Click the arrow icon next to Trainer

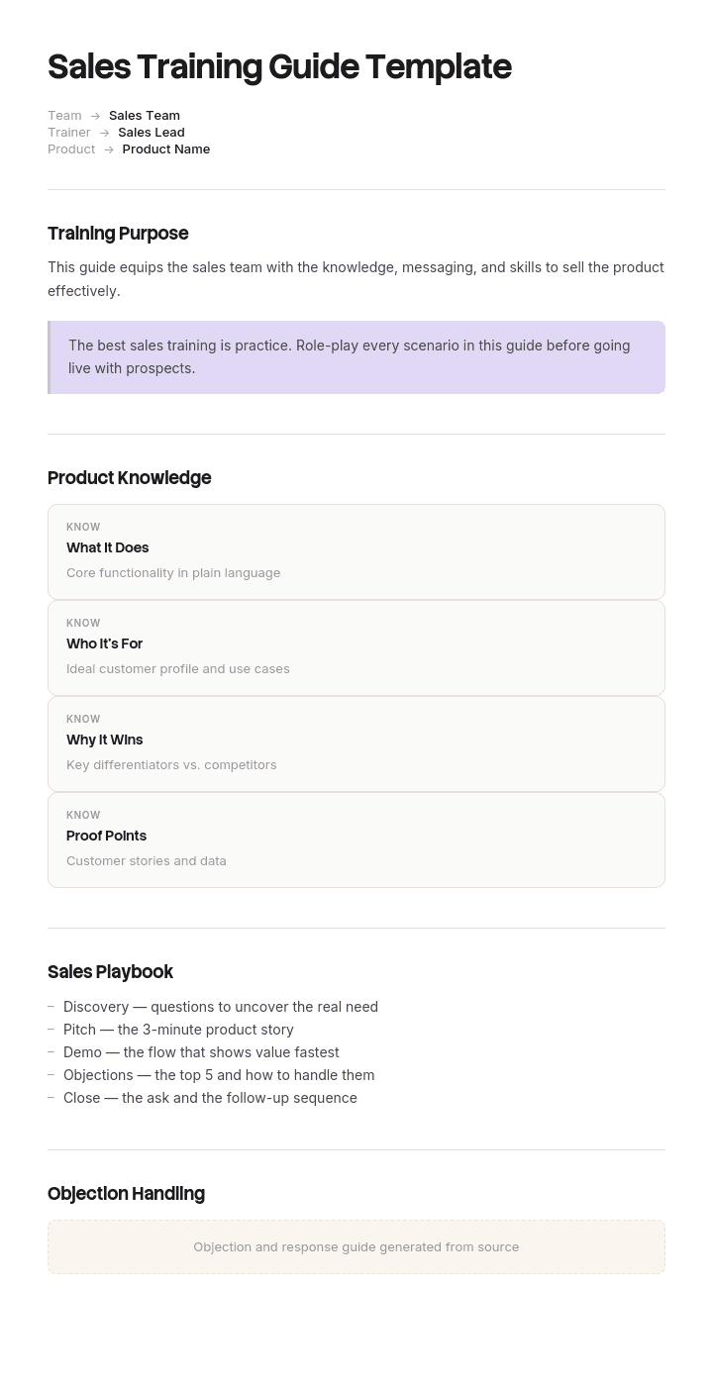click(x=104, y=133)
